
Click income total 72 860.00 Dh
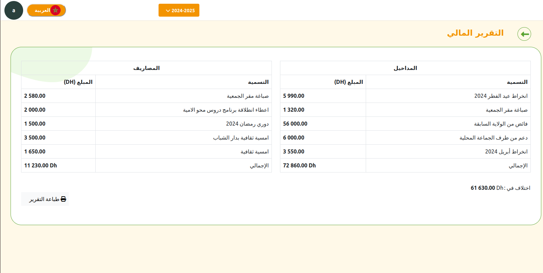[x=299, y=165]
